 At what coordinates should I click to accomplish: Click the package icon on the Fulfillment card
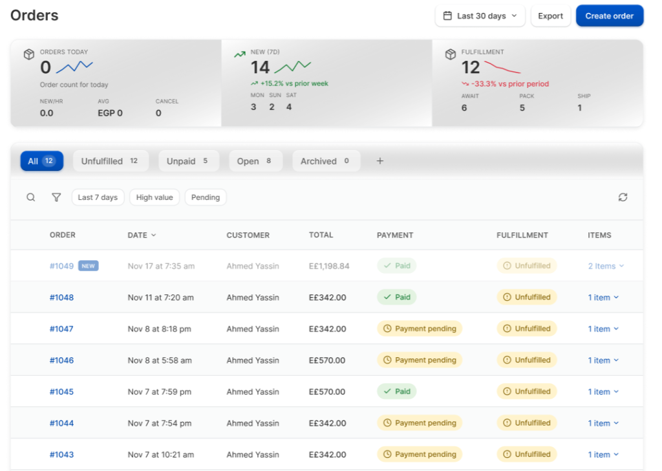tap(450, 53)
